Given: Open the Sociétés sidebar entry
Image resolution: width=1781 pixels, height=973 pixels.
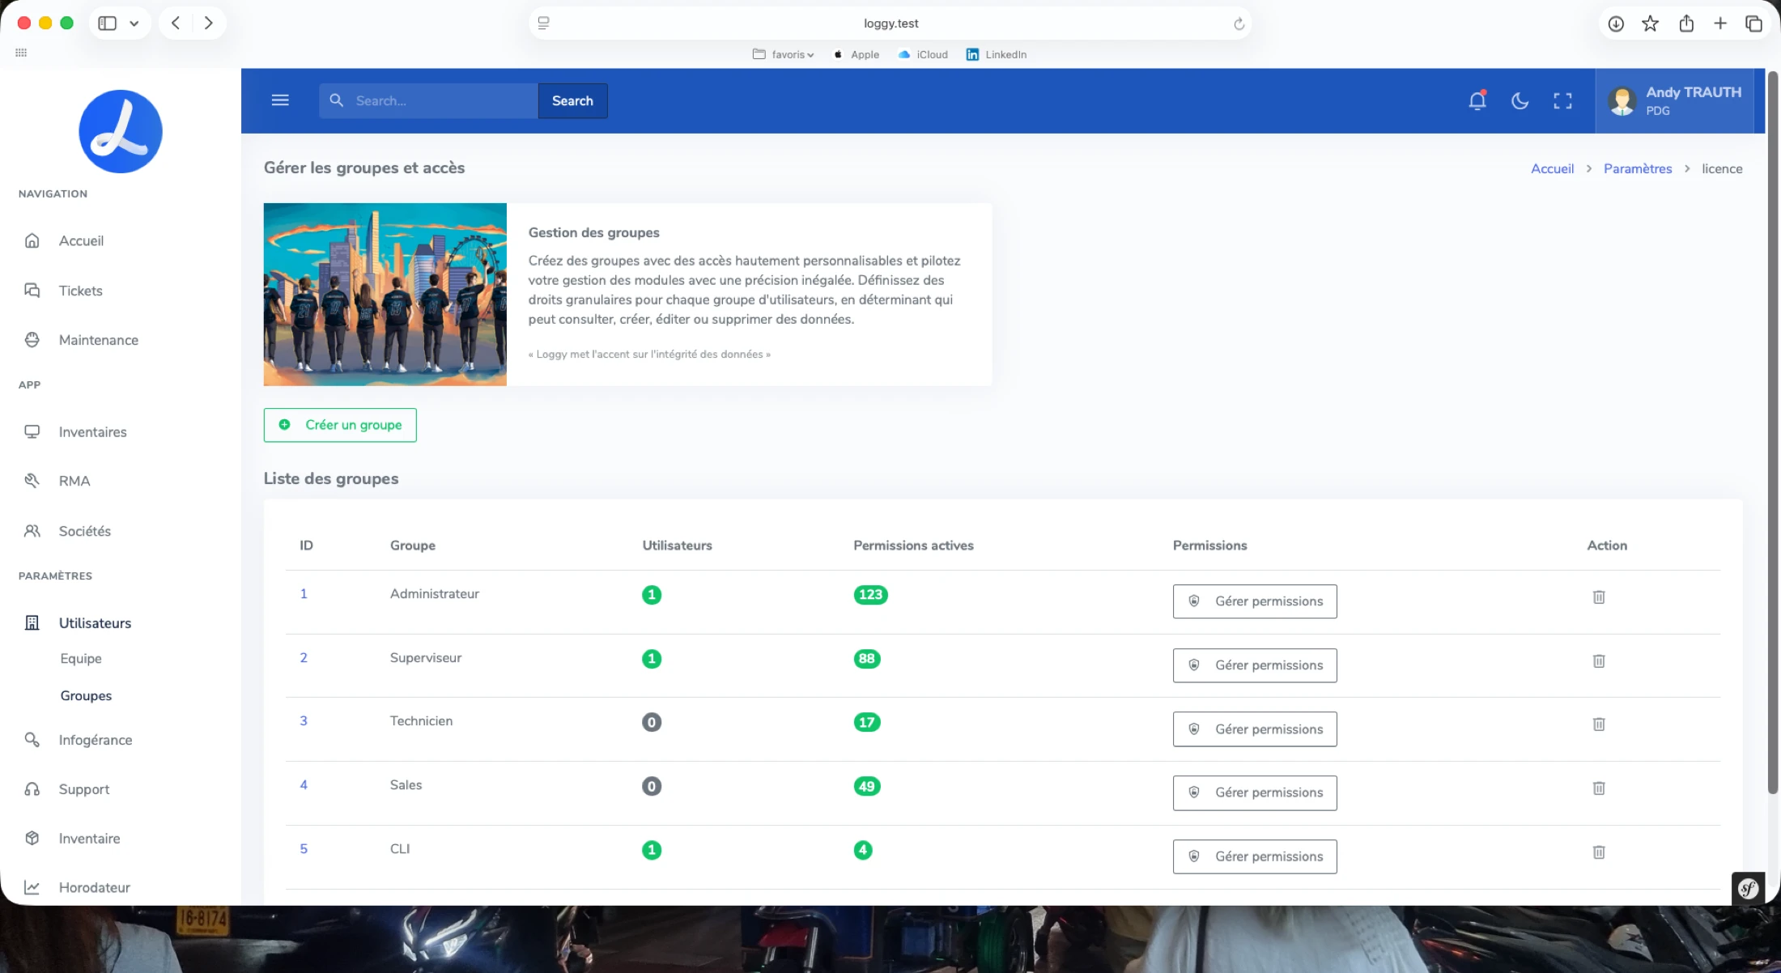Looking at the screenshot, I should point(84,531).
